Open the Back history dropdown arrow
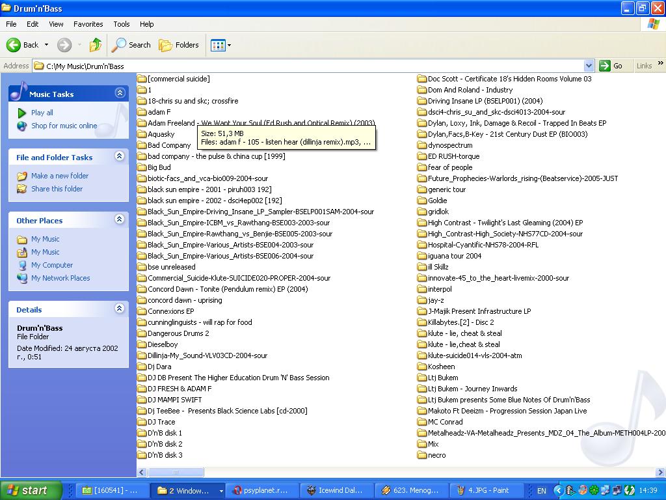 [x=46, y=45]
